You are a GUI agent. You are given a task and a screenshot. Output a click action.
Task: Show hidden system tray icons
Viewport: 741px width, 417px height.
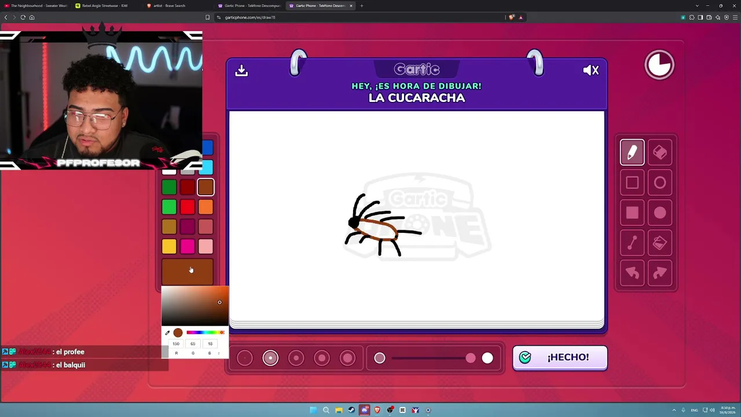[x=674, y=410]
